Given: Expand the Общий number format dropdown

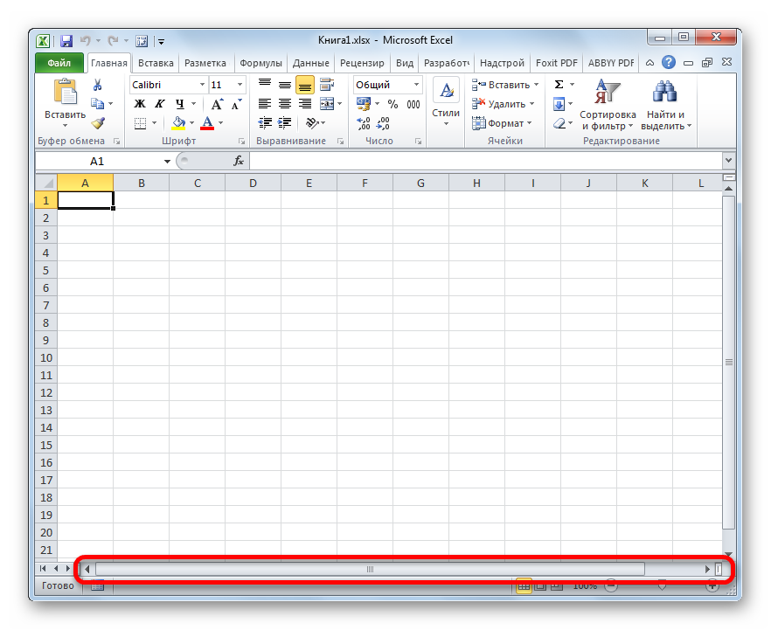Looking at the screenshot, I should coord(416,85).
